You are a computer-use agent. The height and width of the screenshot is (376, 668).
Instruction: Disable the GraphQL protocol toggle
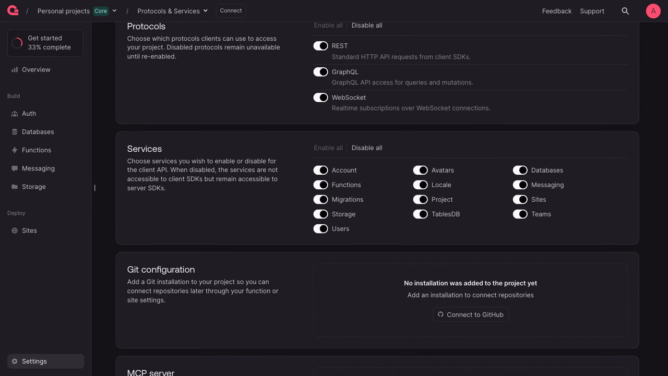point(320,72)
